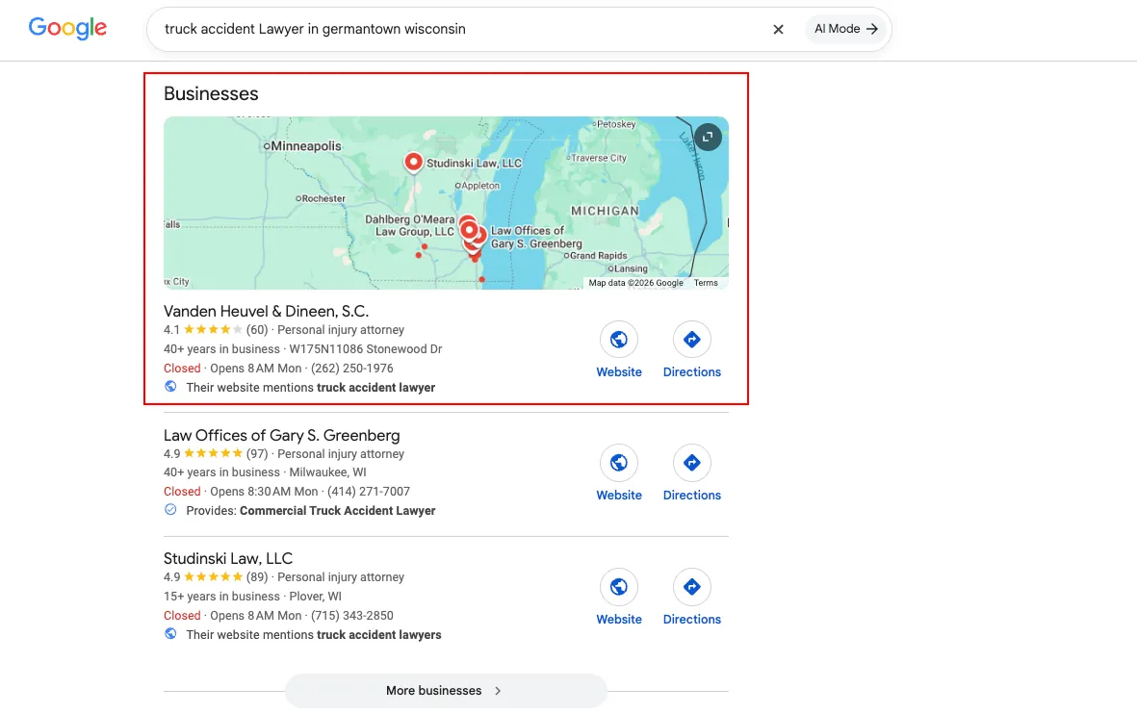Click phone number (715) 343-2850
This screenshot has height=714, width=1137.
coord(351,616)
